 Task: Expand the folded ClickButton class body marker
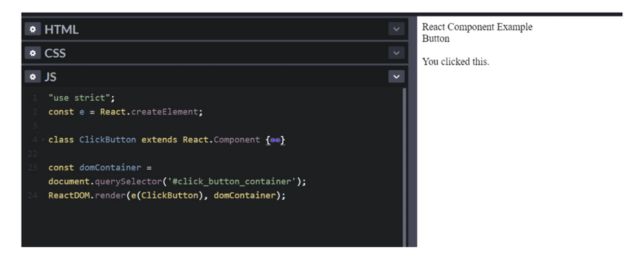click(x=276, y=140)
